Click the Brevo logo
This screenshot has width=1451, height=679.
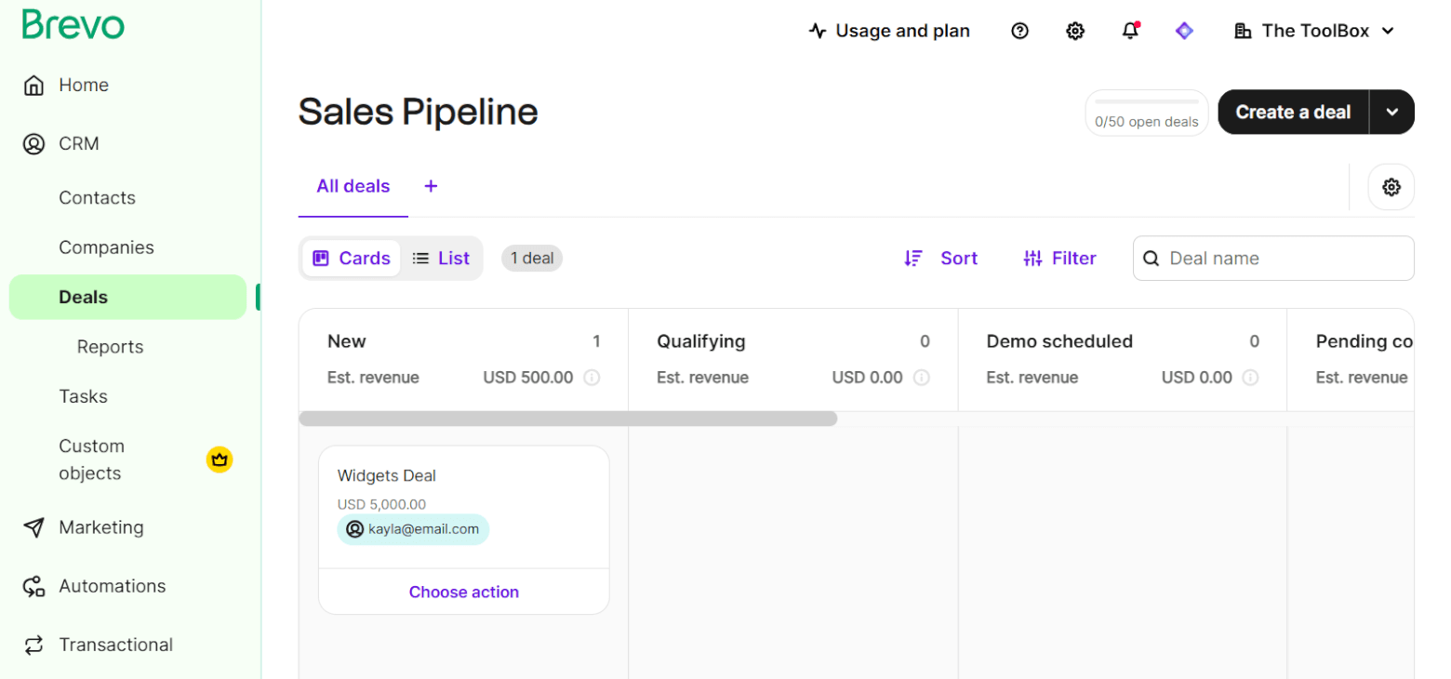pos(73,25)
